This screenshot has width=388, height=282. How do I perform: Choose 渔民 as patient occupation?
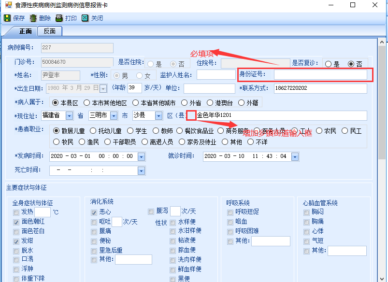point(82,142)
